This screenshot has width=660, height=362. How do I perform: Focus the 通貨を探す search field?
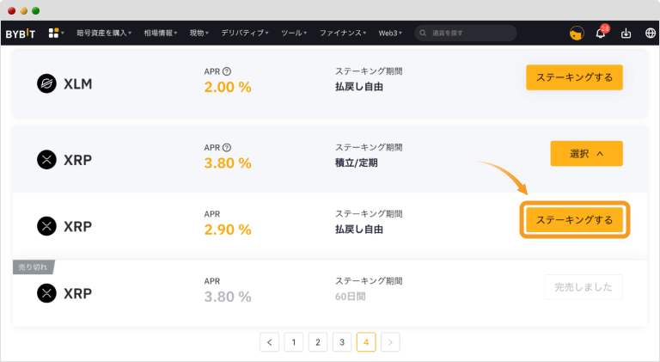coord(466,33)
